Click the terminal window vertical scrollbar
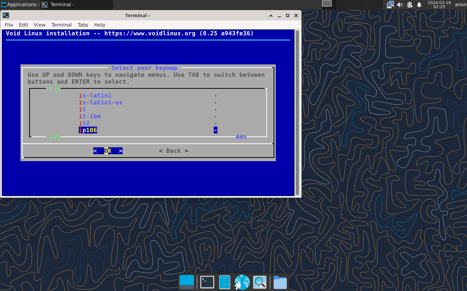 [x=297, y=113]
